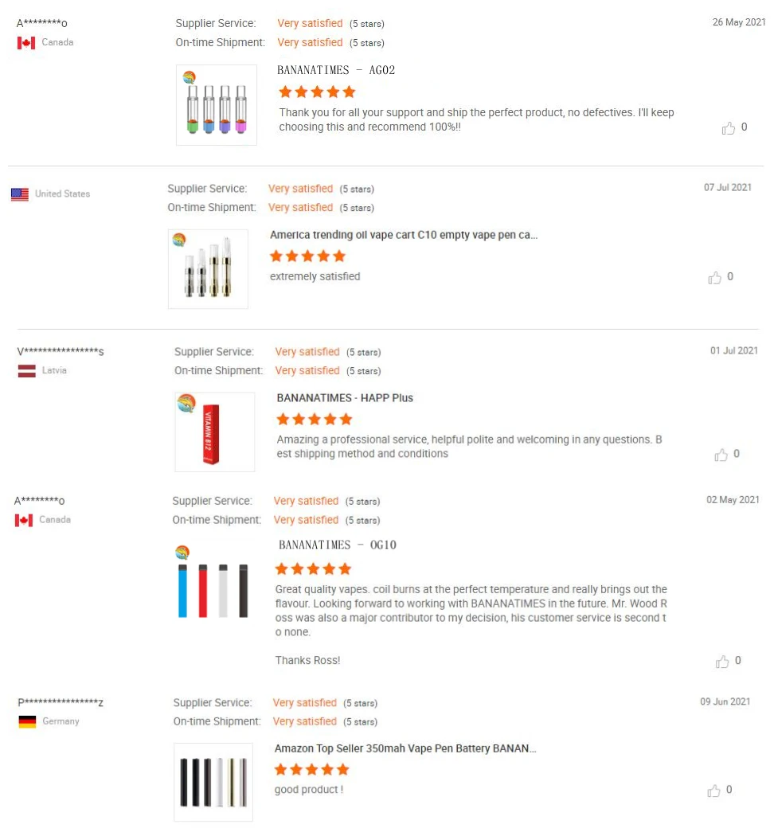Open the BANANATIMES - OG10 product link

338,545
